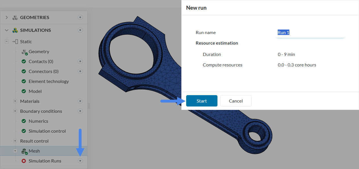Click the plus icon next to Simulation Runs

click(80, 161)
